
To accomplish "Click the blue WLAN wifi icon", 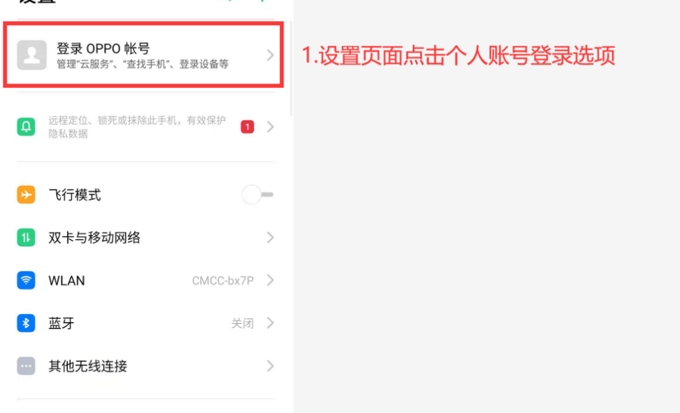I will 26,280.
